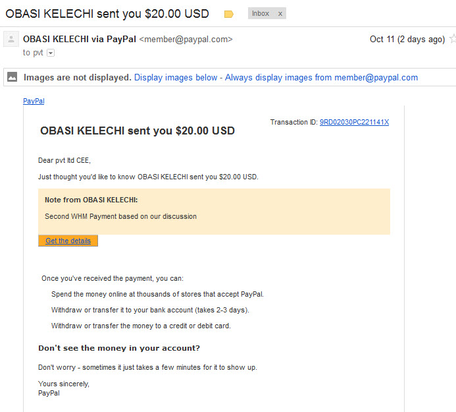Click the sender's profile avatar icon
Viewport: 456px width, 412px height.
click(x=11, y=39)
